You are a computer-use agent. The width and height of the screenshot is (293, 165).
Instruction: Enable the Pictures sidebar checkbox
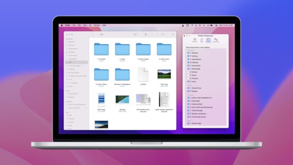(x=188, y=78)
